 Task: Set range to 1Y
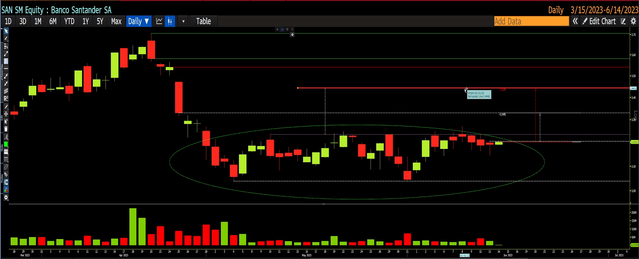[x=85, y=21]
